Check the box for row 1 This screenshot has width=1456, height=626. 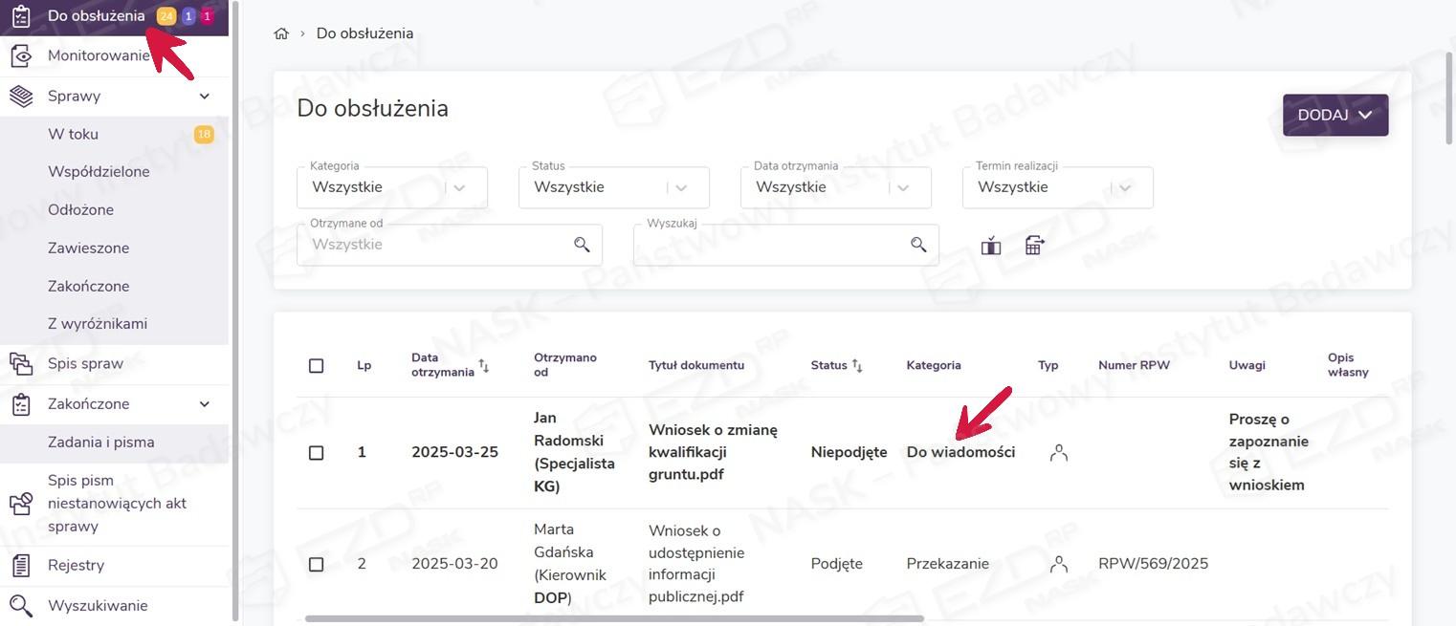click(x=317, y=453)
